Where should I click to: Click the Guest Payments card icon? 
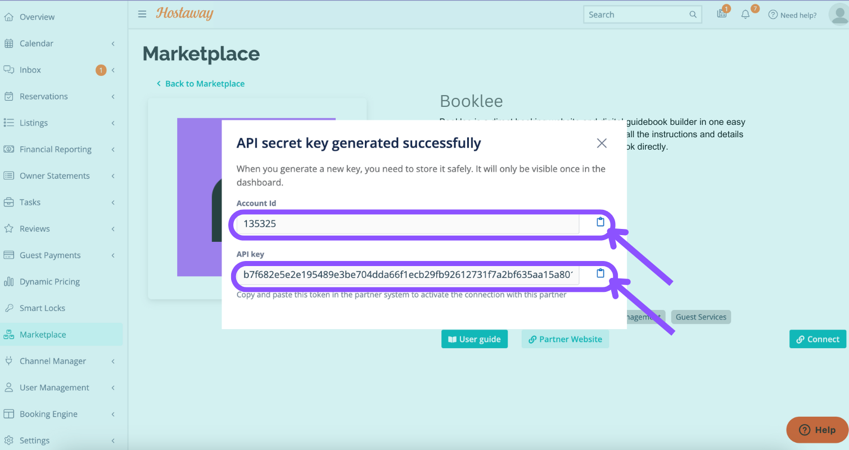tap(8, 255)
